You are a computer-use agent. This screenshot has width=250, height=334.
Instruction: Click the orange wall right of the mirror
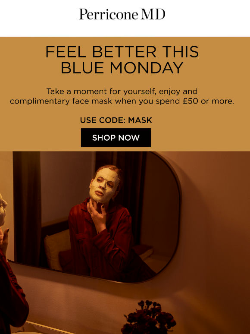pyautogui.click(x=215, y=213)
